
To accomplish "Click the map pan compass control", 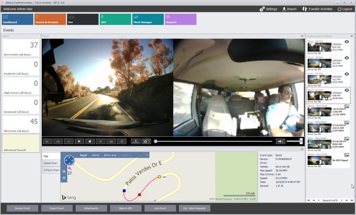I will (69, 160).
